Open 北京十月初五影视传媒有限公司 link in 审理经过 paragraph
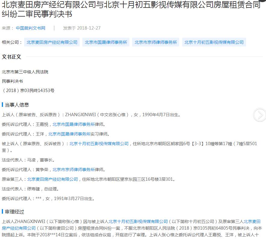 138,221
